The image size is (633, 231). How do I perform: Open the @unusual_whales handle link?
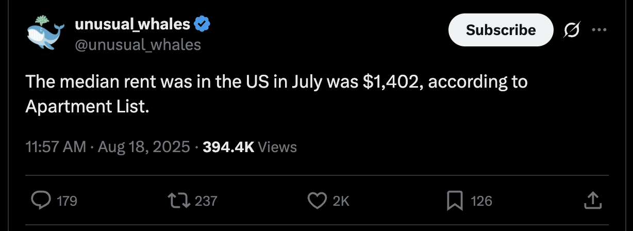138,45
